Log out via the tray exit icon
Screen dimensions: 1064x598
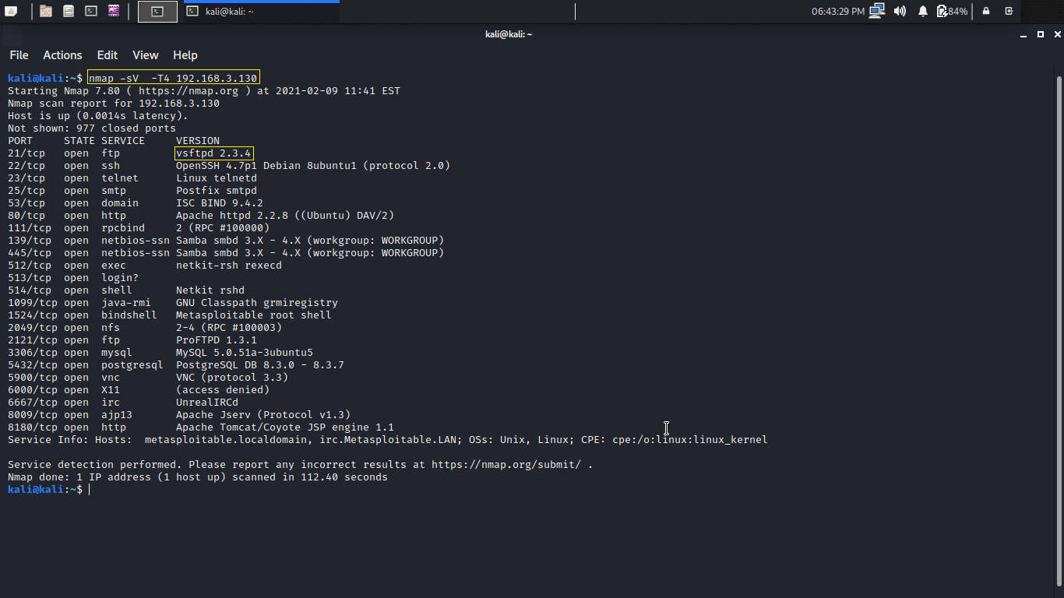click(1010, 11)
